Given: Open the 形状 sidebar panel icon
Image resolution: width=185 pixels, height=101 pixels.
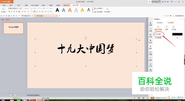Looking at the screenshot, I should pyautogui.click(x=151, y=41).
